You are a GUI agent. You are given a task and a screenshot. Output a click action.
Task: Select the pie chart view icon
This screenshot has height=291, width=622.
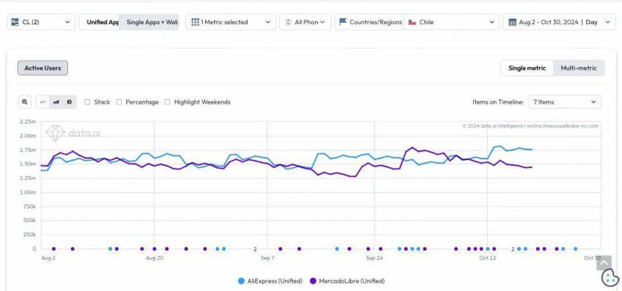[x=69, y=102]
